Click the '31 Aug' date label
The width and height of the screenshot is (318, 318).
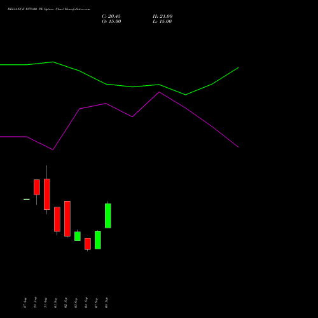[45, 303]
